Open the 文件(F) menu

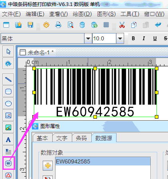click(x=11, y=14)
